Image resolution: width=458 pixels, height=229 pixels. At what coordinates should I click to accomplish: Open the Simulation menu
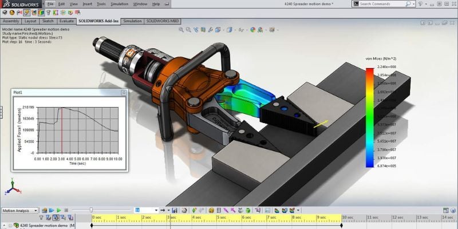[119, 4]
